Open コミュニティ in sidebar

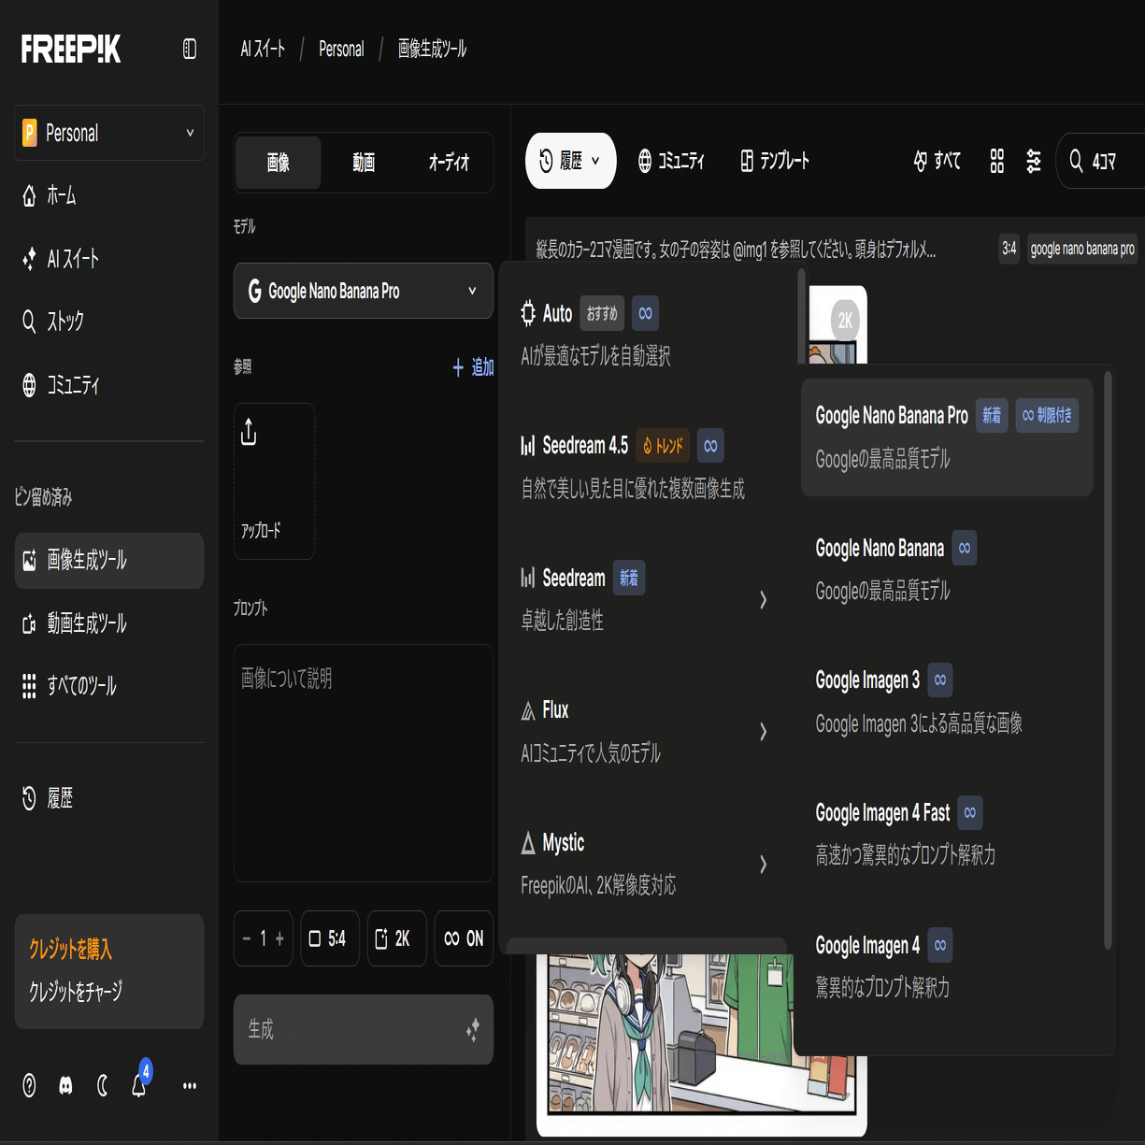[109, 384]
